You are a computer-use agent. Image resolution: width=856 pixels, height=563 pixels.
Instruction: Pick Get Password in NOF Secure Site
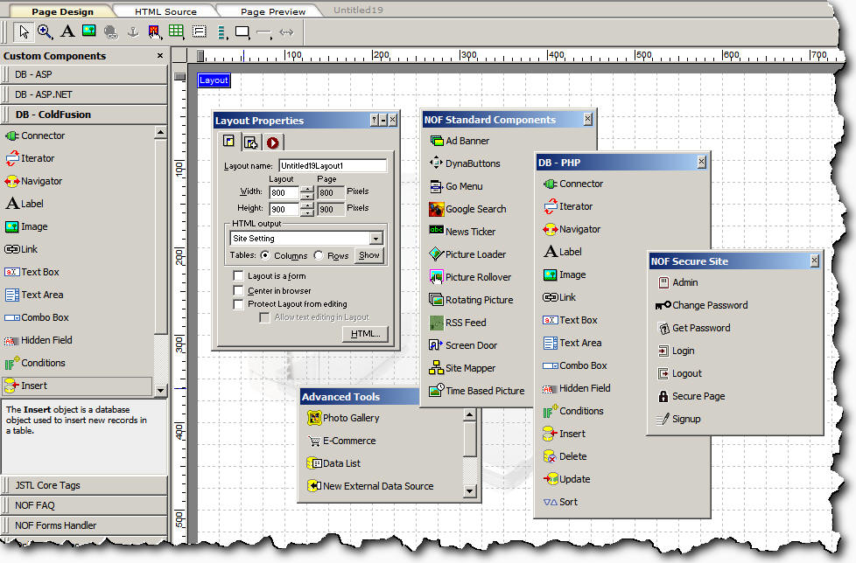(694, 328)
